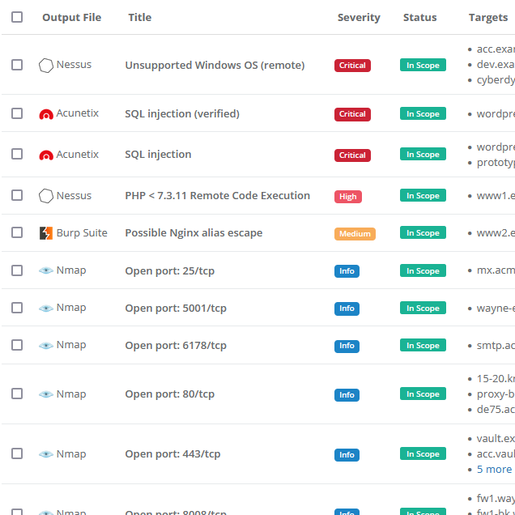Click Info badge for Open port: 5001/tcp
Viewport: 515px width, 515px height.
click(x=347, y=309)
